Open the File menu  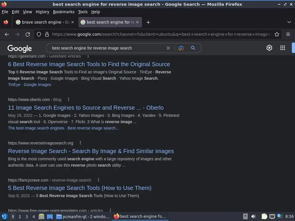5,12
